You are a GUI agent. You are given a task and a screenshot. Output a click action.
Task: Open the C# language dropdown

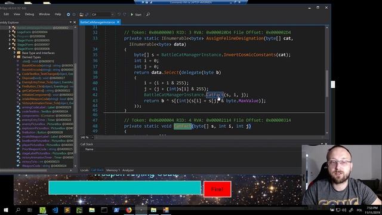tap(103, 14)
